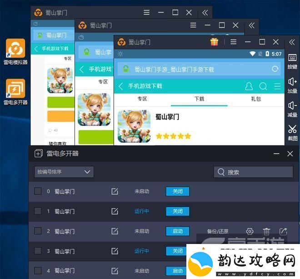Tick the checkbox for instance 2
Viewport: 300px width, 279px height.
(38, 231)
